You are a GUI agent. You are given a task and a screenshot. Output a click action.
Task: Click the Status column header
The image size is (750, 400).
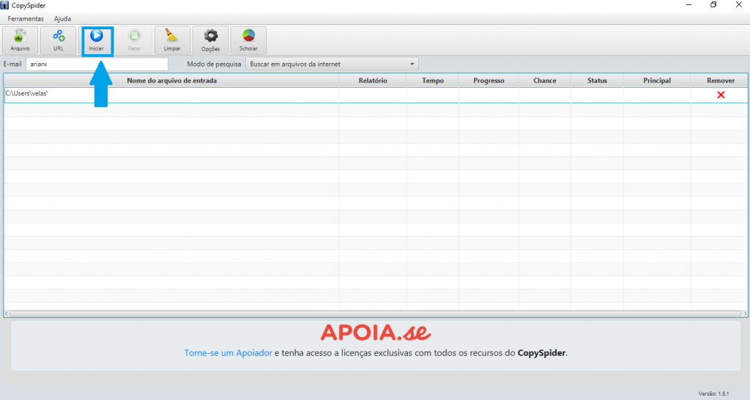pos(598,81)
